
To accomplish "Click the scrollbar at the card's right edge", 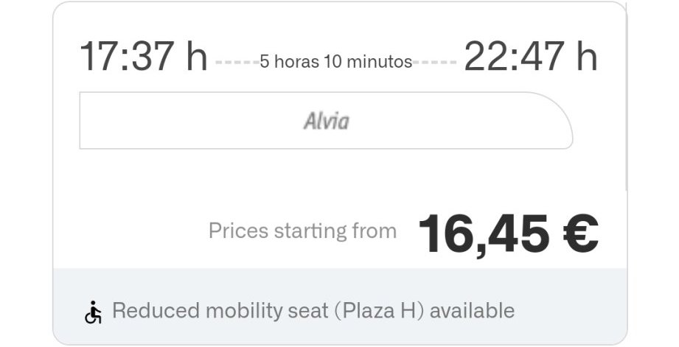I will point(627,96).
